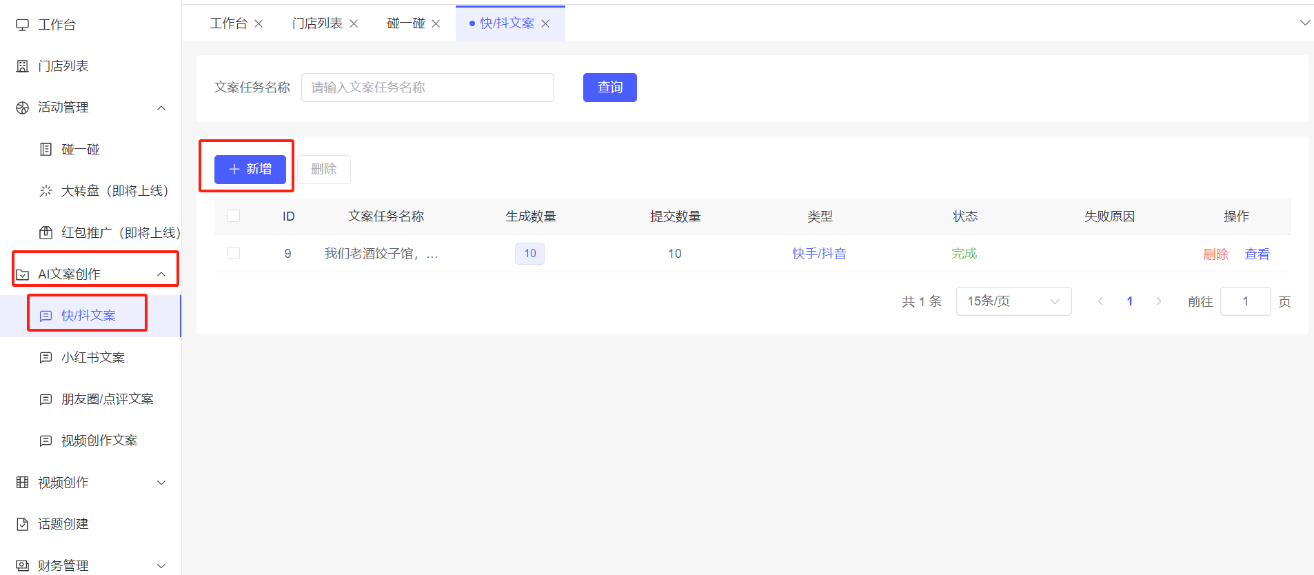Check the checkbox for row ID 9
The width and height of the screenshot is (1314, 575).
(234, 253)
